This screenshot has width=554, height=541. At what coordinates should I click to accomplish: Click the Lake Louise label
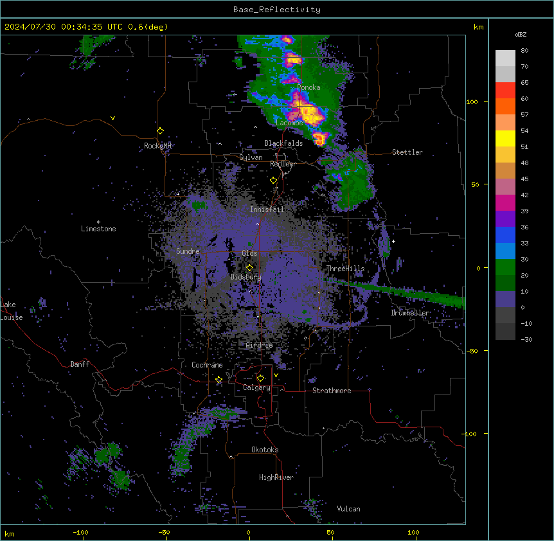(x=12, y=311)
